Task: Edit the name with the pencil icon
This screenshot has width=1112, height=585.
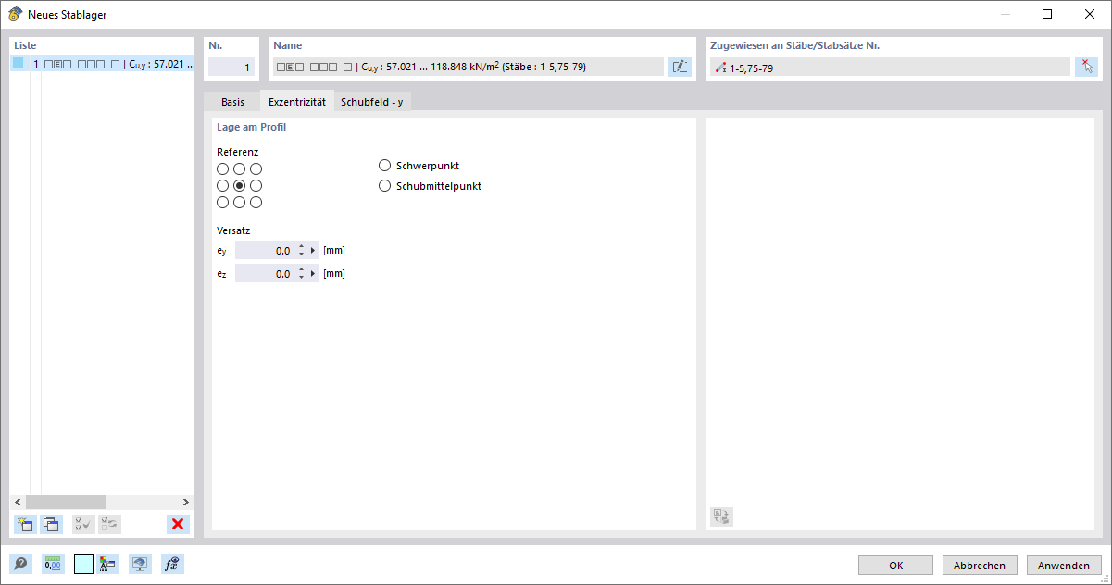Action: pyautogui.click(x=680, y=67)
